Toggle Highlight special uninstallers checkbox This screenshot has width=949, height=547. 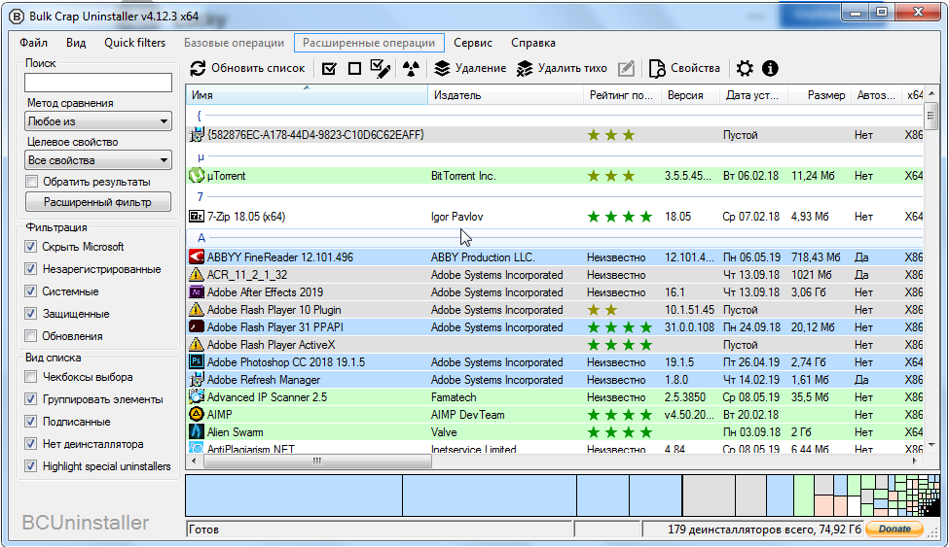(x=31, y=466)
